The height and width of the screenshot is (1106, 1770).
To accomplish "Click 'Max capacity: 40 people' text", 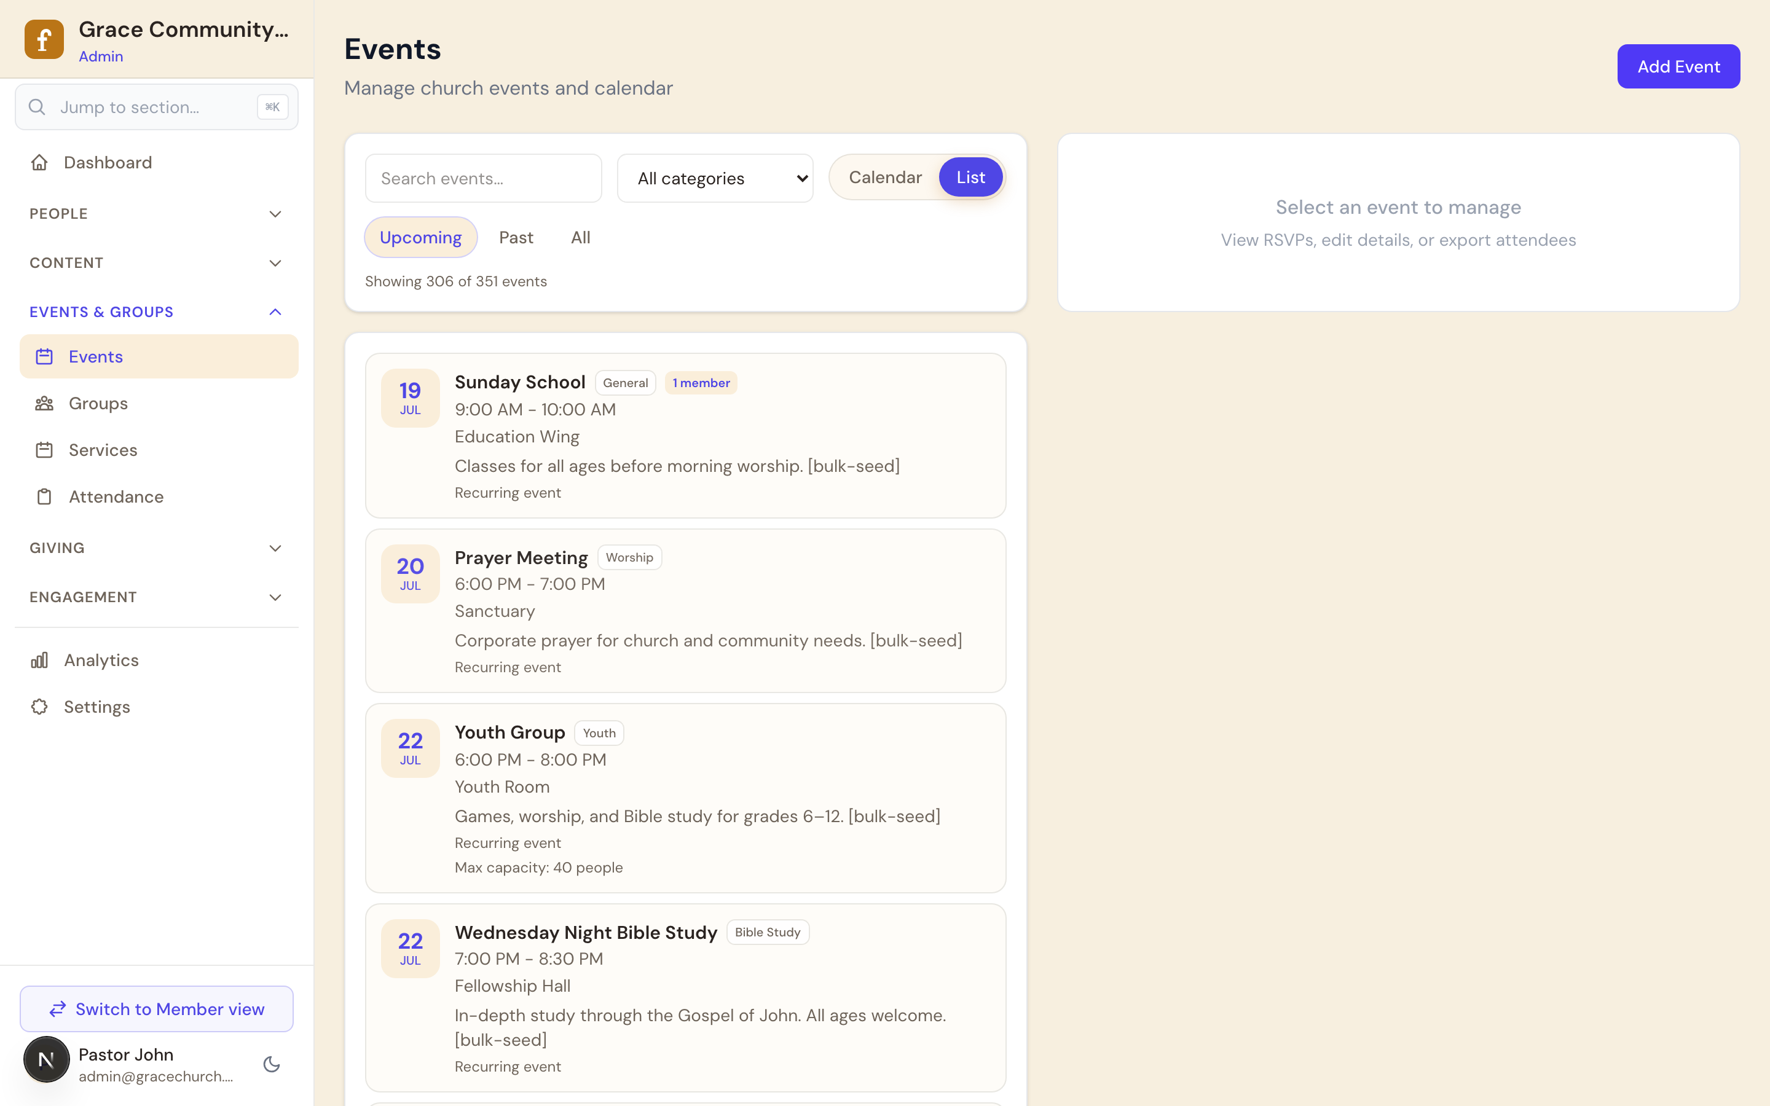I will point(539,868).
